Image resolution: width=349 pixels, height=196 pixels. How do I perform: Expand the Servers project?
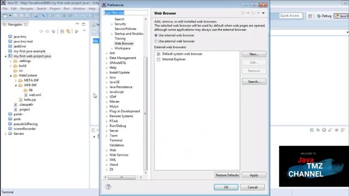[x=5, y=134]
